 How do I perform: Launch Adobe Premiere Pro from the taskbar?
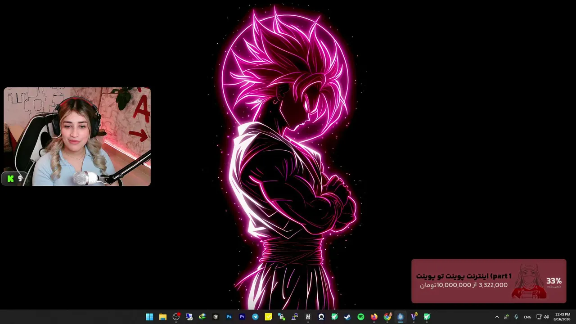[242, 317]
